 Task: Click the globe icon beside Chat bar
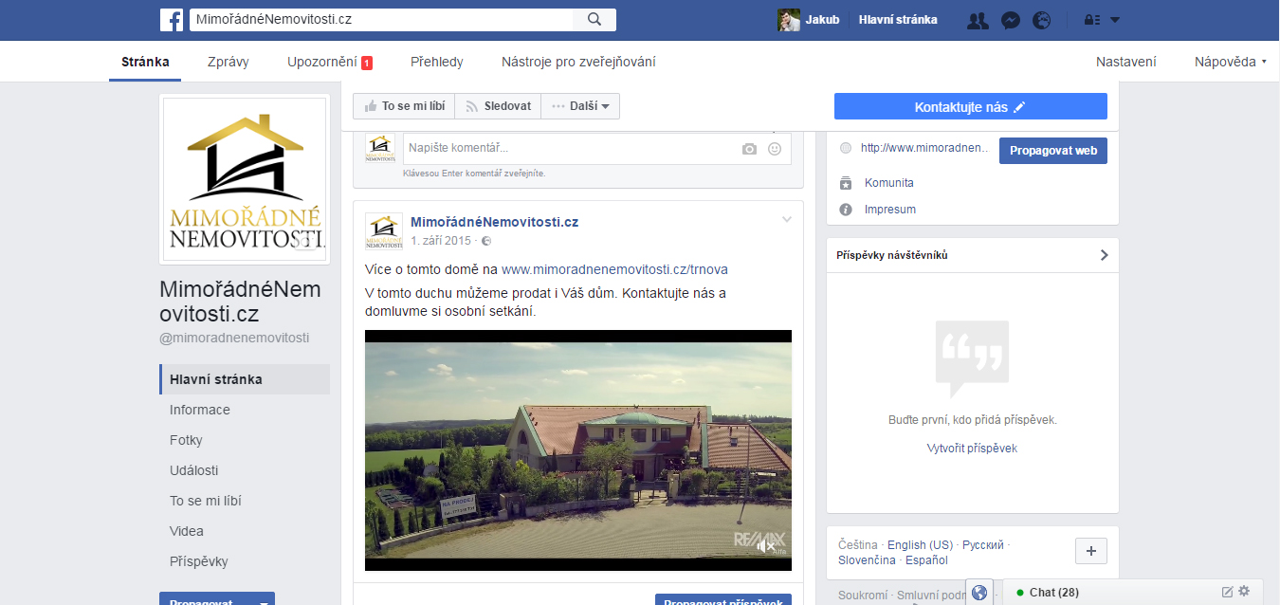979,593
